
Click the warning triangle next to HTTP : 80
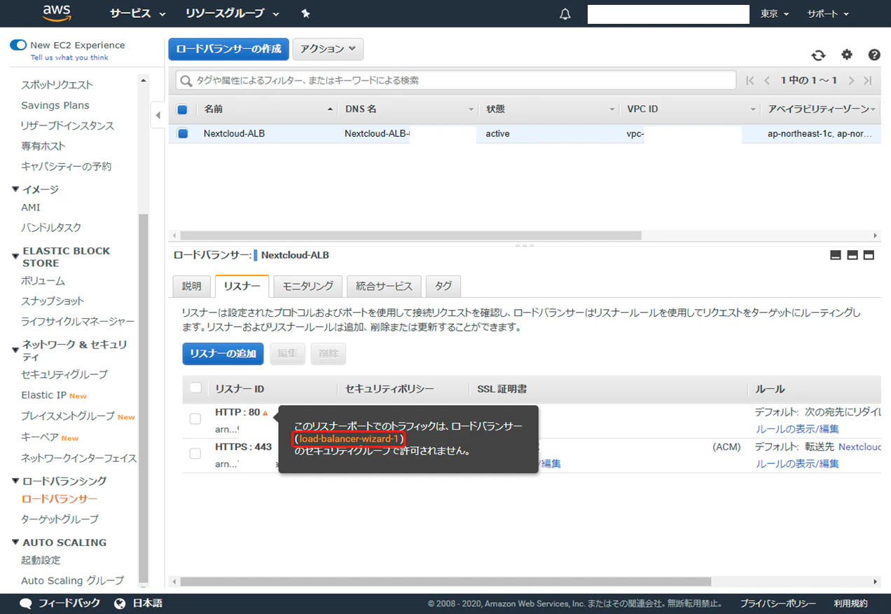coord(265,413)
